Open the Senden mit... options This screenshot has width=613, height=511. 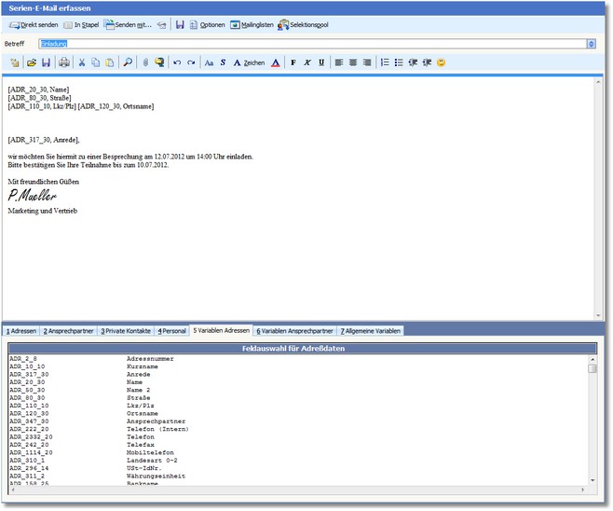tap(126, 24)
